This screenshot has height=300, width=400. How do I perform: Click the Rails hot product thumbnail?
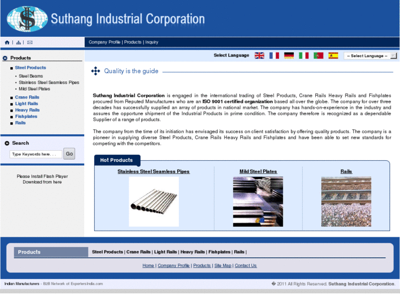(346, 201)
